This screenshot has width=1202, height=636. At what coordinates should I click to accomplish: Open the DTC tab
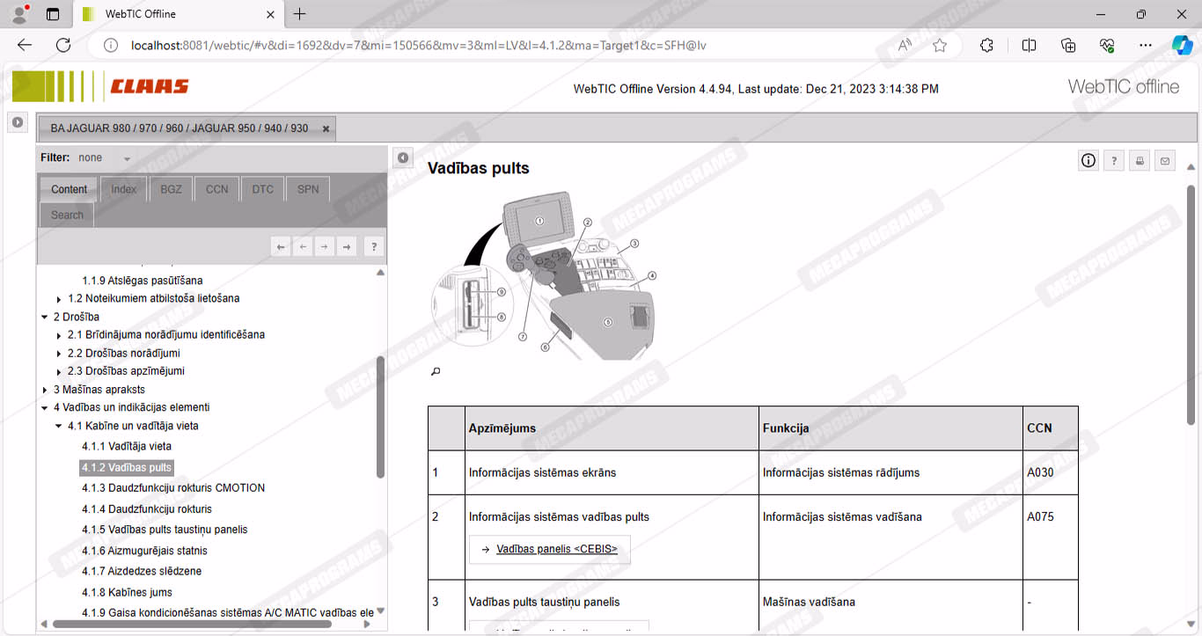tap(262, 189)
